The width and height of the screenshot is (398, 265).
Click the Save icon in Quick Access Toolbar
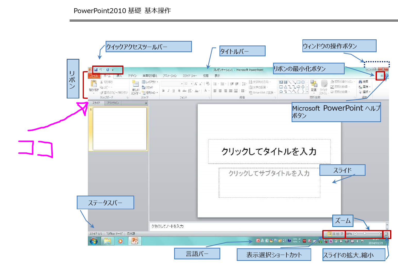click(96, 70)
